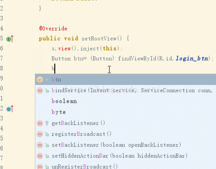This screenshot has height=169, width=216.
Task: Click method icon beside setHiddenActionBar suggestion
Action: tap(40, 156)
